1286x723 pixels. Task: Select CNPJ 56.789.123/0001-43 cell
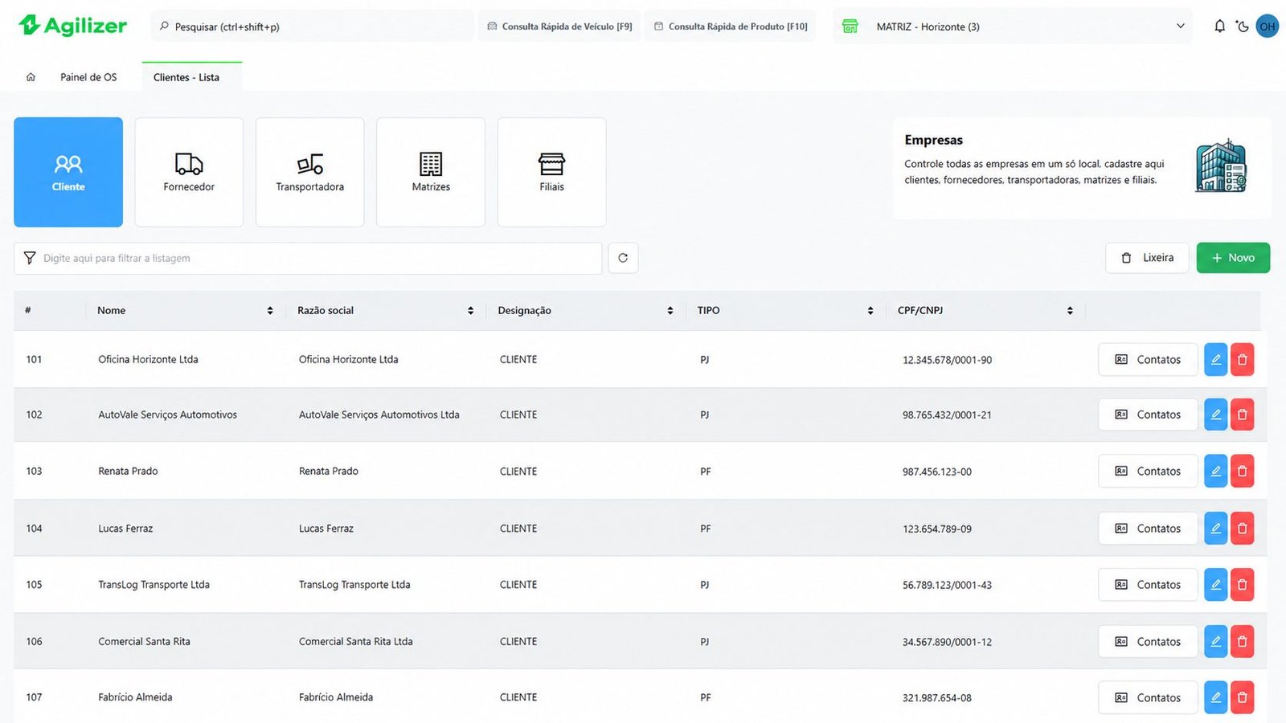[947, 585]
